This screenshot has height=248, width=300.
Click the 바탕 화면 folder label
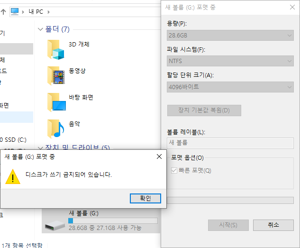(81, 97)
